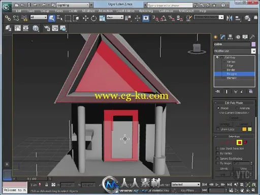Click the Align tool icon
Viewport: 260px width, 195px height.
238,18
